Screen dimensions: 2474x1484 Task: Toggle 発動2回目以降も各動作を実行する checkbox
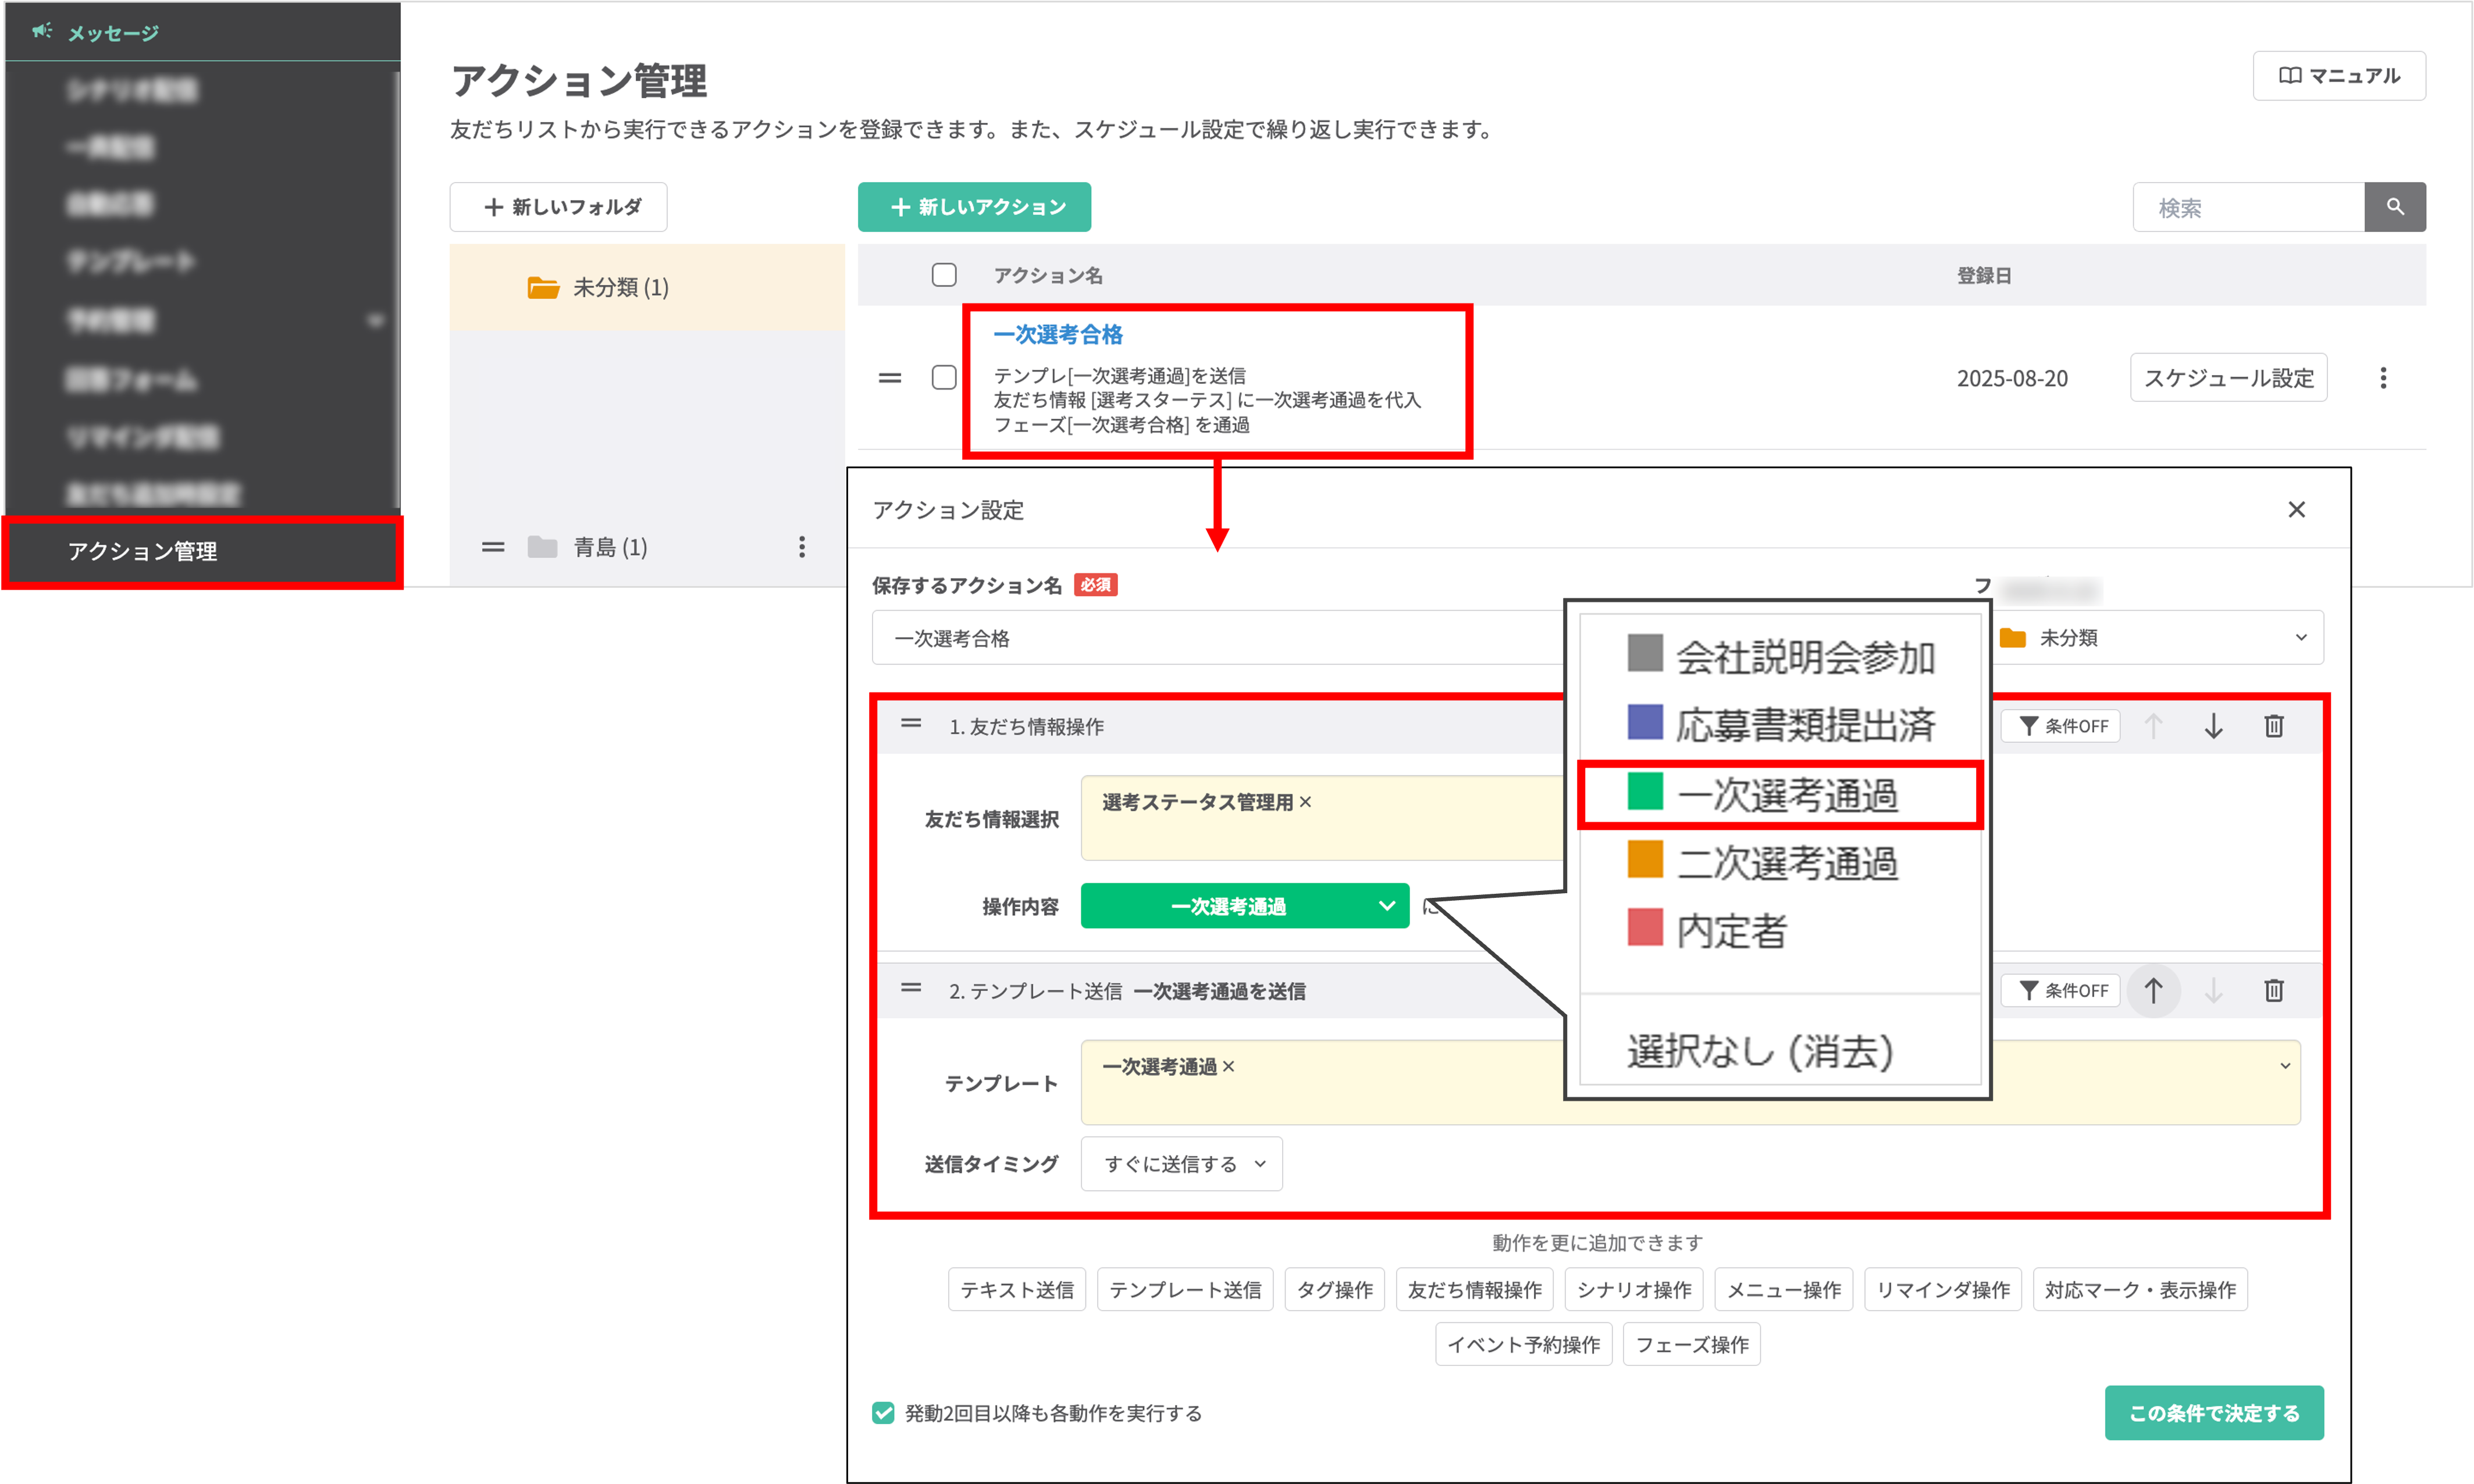tap(882, 1413)
